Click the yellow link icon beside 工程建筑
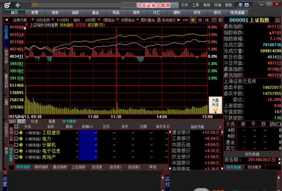The width and height of the screenshot is (282, 191). pyautogui.click(x=21, y=133)
